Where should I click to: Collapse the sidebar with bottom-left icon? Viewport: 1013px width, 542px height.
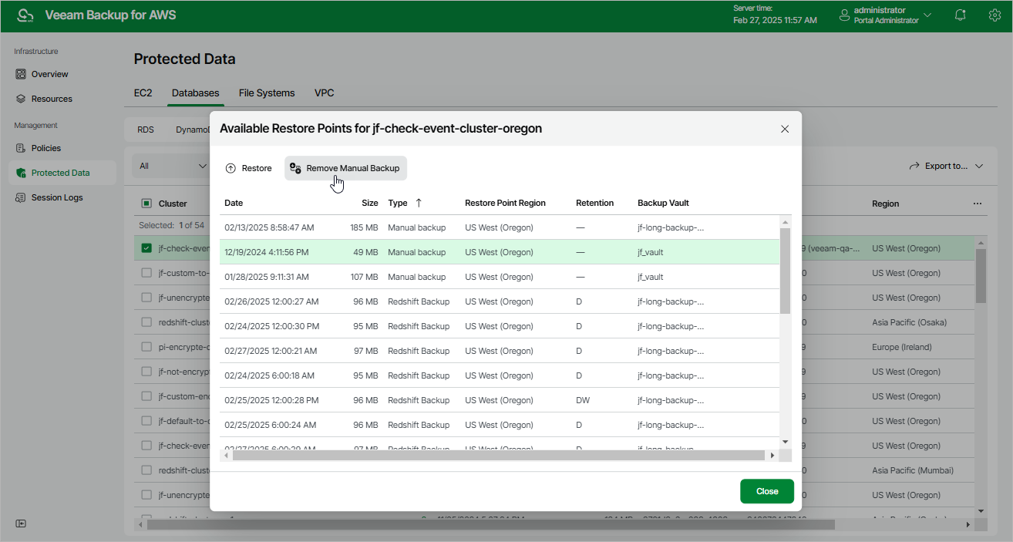pos(21,523)
